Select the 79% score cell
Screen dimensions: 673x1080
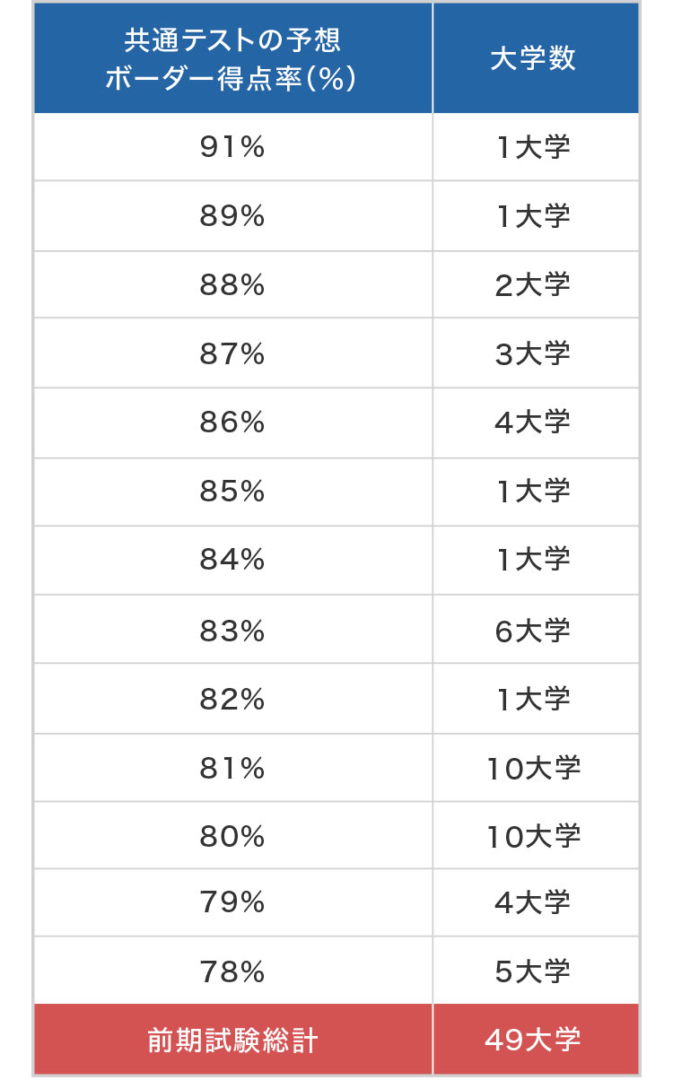(233, 903)
